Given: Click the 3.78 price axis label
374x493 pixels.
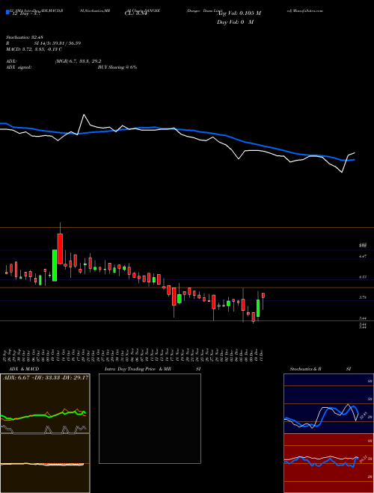Looking at the screenshot, I should tap(363, 297).
